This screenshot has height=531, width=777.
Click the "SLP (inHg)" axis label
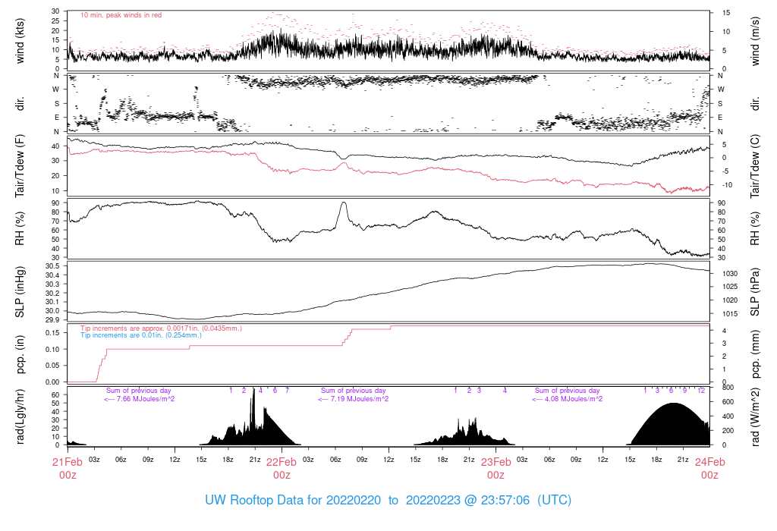click(20, 292)
